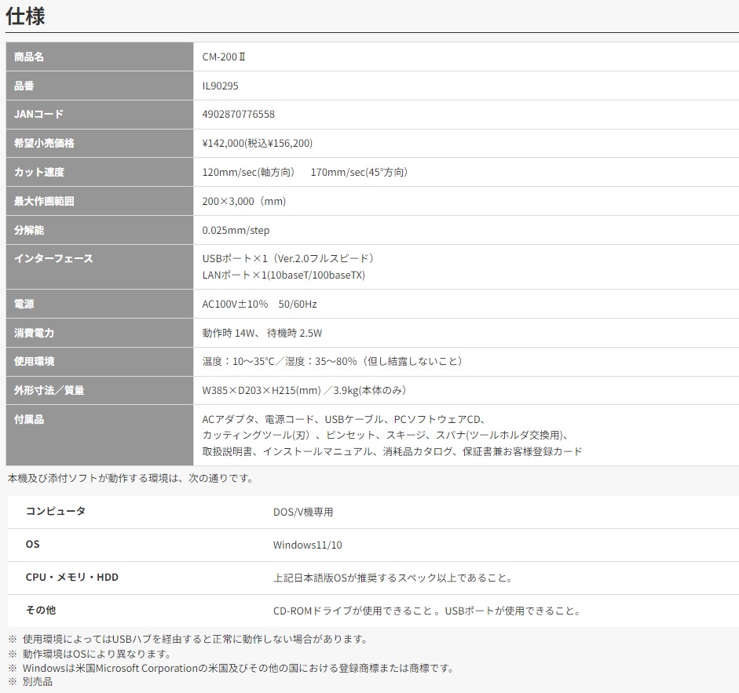Screen dimensions: 739x693
Task: Click the product number IL90295
Action: tap(220, 86)
